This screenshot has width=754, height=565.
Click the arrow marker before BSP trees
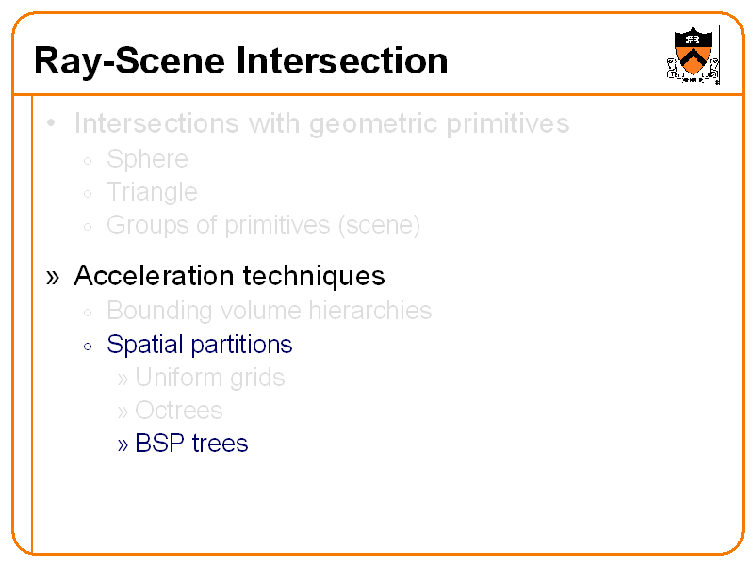[123, 444]
